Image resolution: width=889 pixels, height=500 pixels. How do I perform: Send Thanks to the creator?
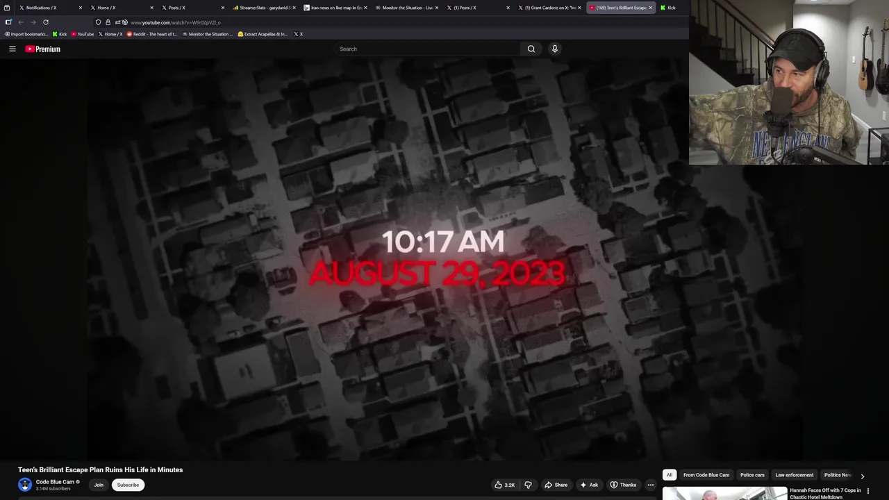tap(623, 485)
